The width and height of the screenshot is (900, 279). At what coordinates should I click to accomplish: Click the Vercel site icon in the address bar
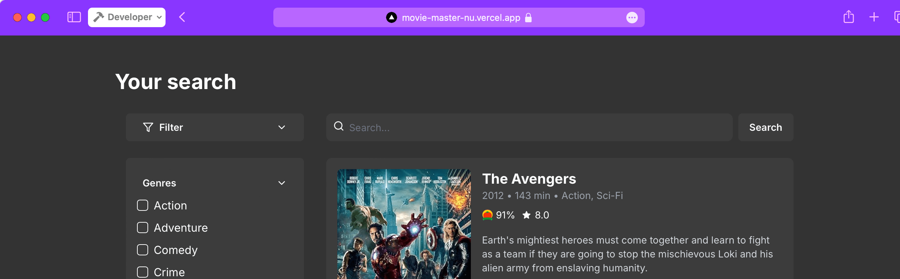(391, 17)
